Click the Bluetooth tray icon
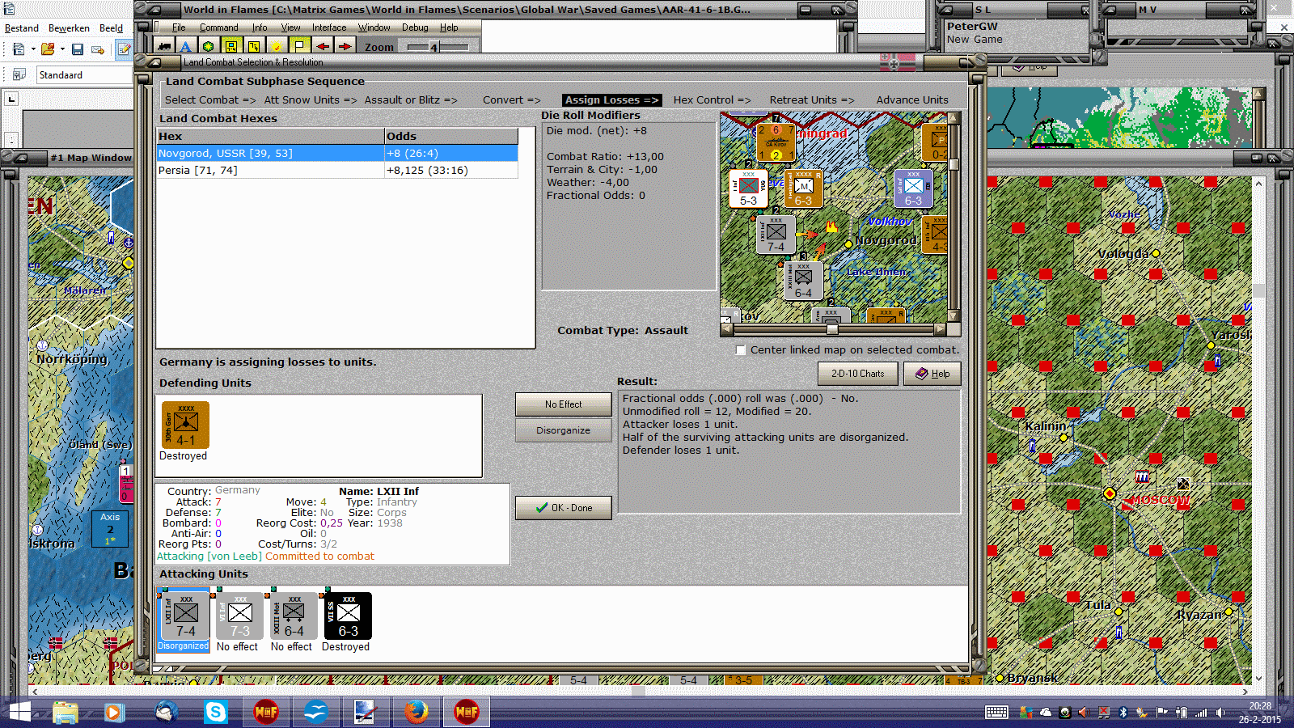The image size is (1294, 728). click(x=1123, y=713)
